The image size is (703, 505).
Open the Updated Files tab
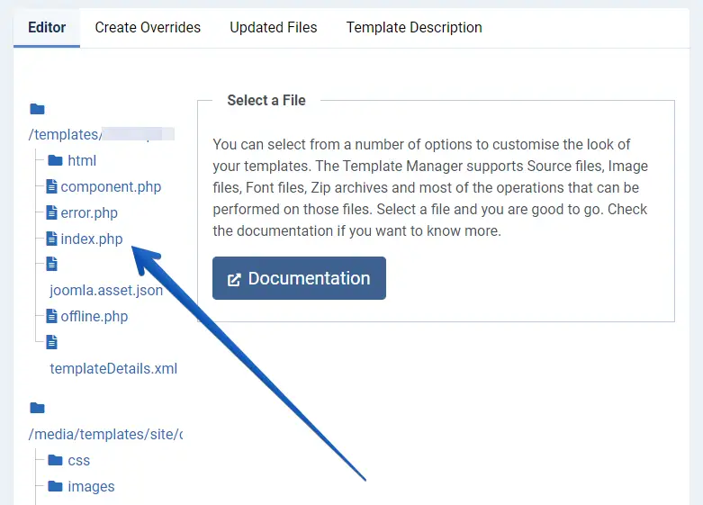click(x=274, y=28)
